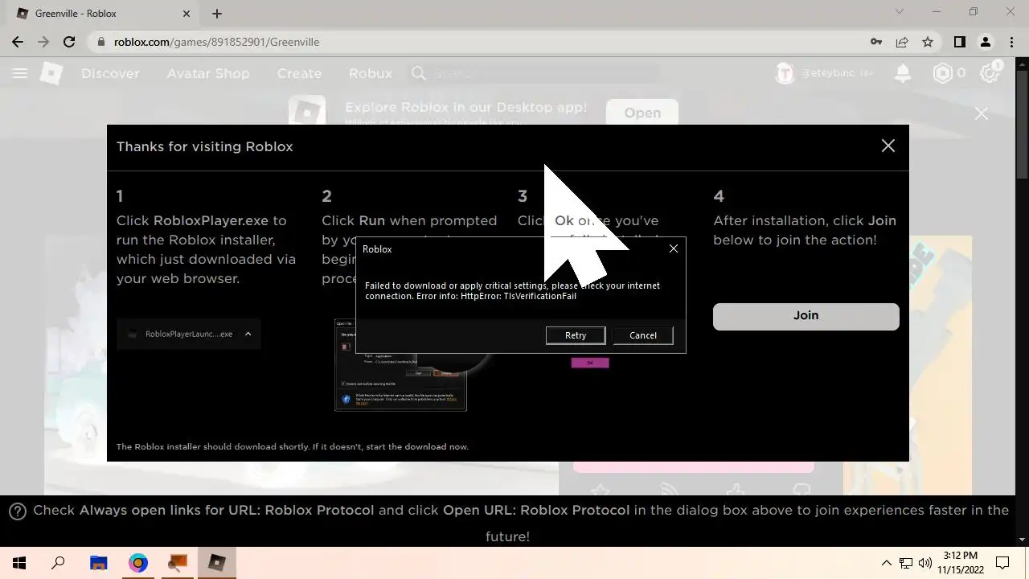
Task: Toggle the browser side panel icon
Action: pyautogui.click(x=959, y=42)
